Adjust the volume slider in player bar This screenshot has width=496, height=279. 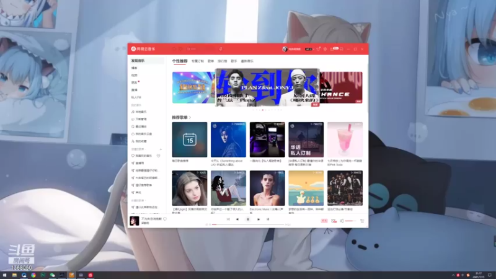[x=350, y=221]
